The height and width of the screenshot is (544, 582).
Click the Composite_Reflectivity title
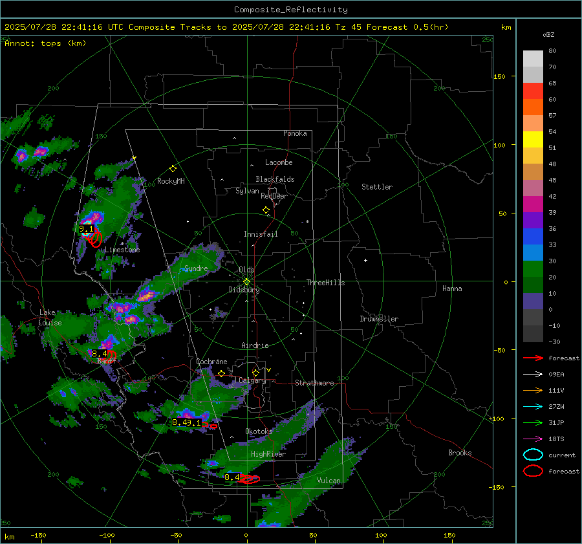click(x=290, y=10)
